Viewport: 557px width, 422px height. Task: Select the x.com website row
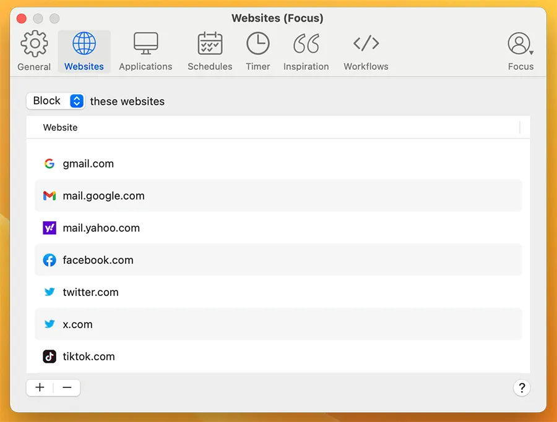pos(77,324)
